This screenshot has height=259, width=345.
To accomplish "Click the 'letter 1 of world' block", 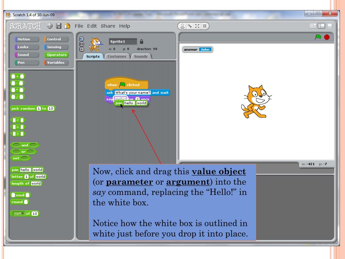I will pyautogui.click(x=29, y=177).
